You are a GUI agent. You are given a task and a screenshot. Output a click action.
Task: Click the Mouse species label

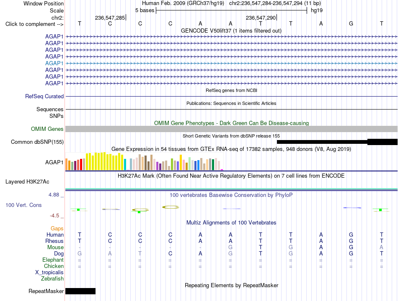point(55,247)
